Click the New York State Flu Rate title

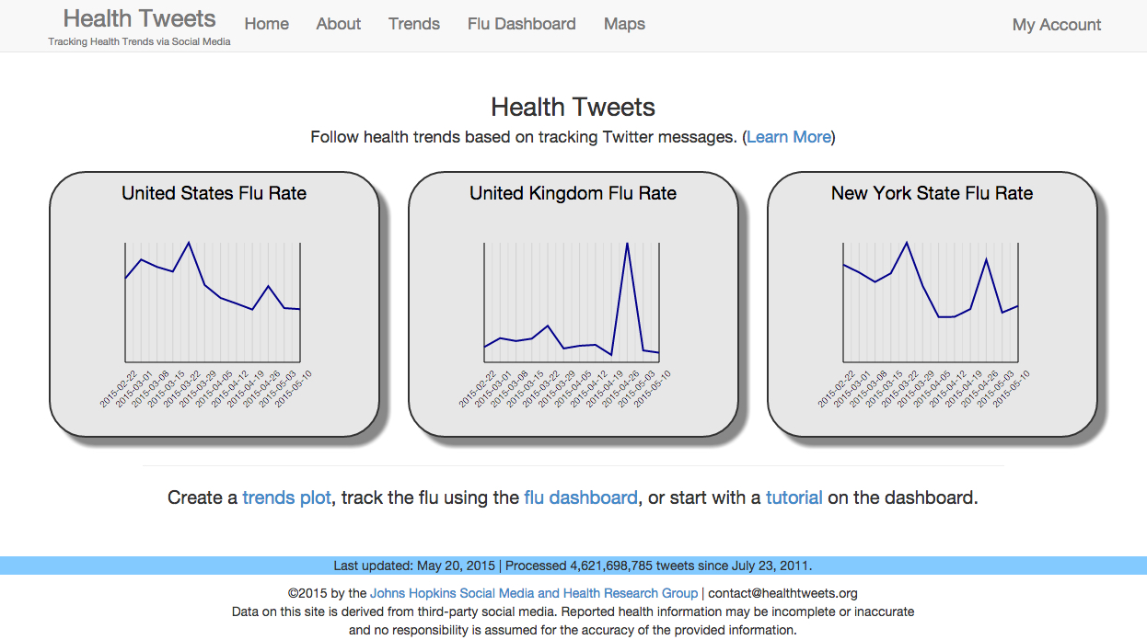click(932, 193)
